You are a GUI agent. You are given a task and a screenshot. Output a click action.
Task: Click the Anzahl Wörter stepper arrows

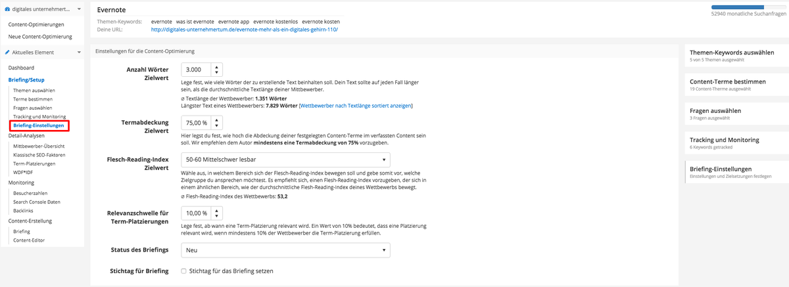click(218, 70)
